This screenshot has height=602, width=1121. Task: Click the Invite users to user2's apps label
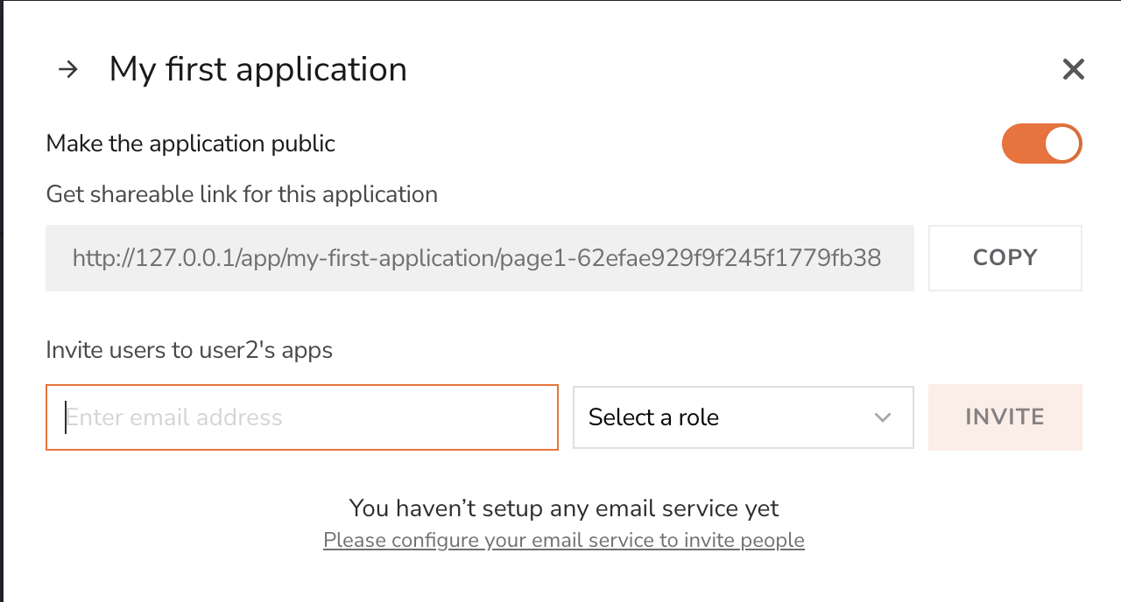189,351
